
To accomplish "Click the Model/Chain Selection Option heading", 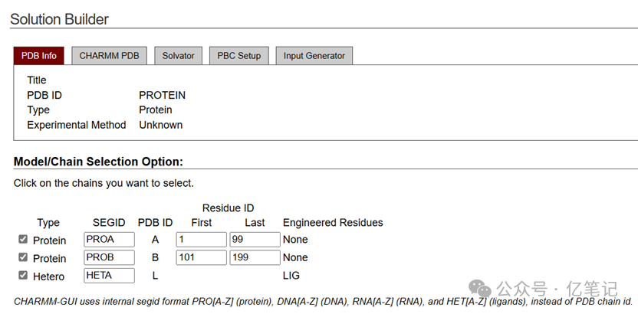I will point(98,162).
